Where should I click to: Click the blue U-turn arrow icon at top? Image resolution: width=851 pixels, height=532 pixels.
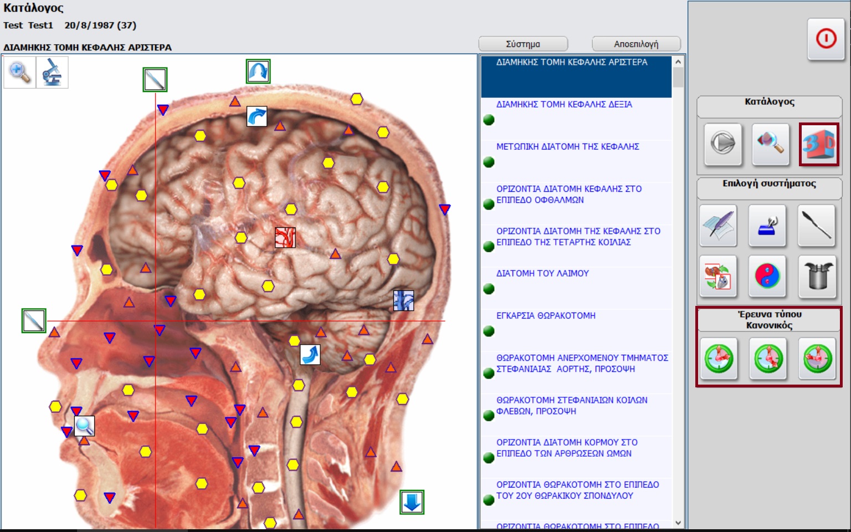tap(258, 71)
